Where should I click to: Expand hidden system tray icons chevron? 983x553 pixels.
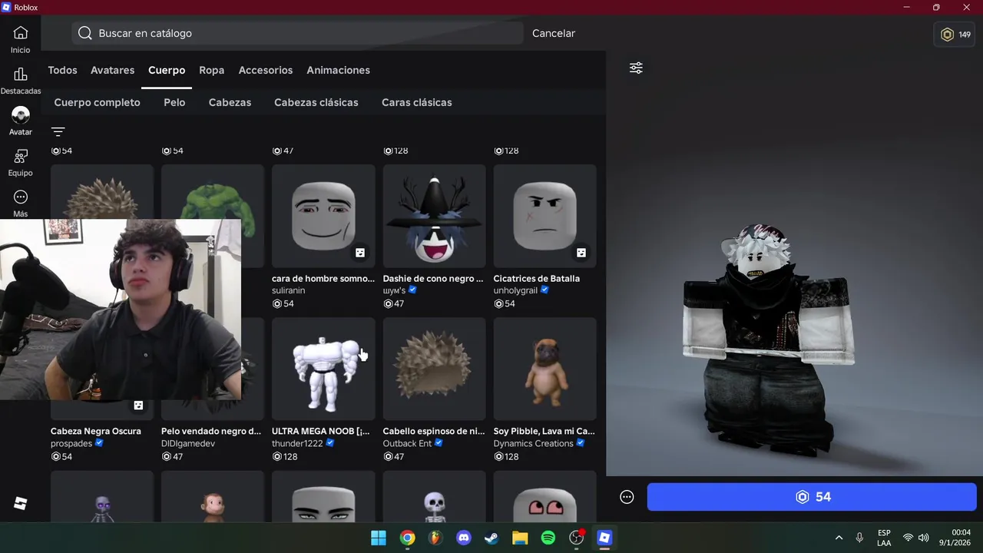(839, 538)
